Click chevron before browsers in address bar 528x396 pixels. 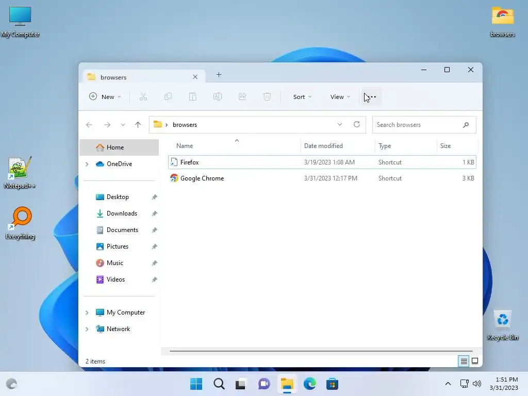[167, 125]
